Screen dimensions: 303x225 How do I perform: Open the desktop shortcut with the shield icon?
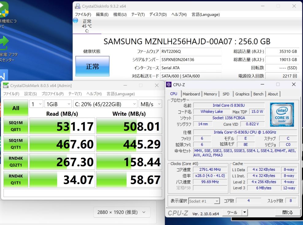pyautogui.click(x=4, y=9)
